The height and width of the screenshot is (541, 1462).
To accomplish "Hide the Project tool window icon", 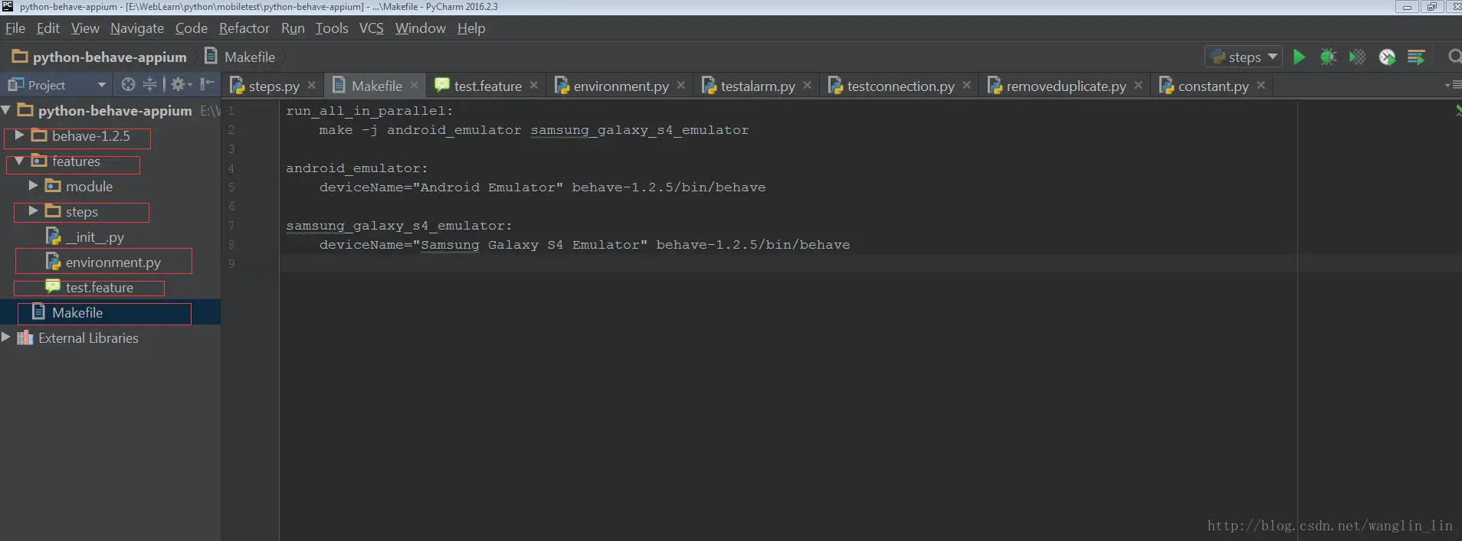I will click(207, 84).
